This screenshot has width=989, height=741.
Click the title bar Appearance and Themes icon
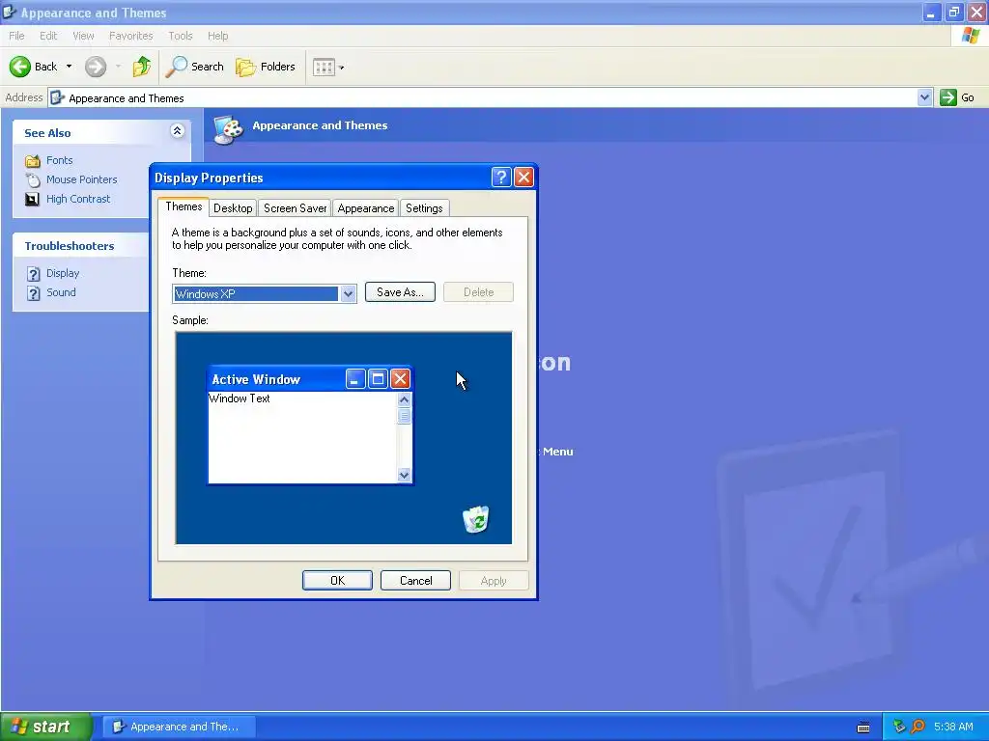pyautogui.click(x=9, y=12)
